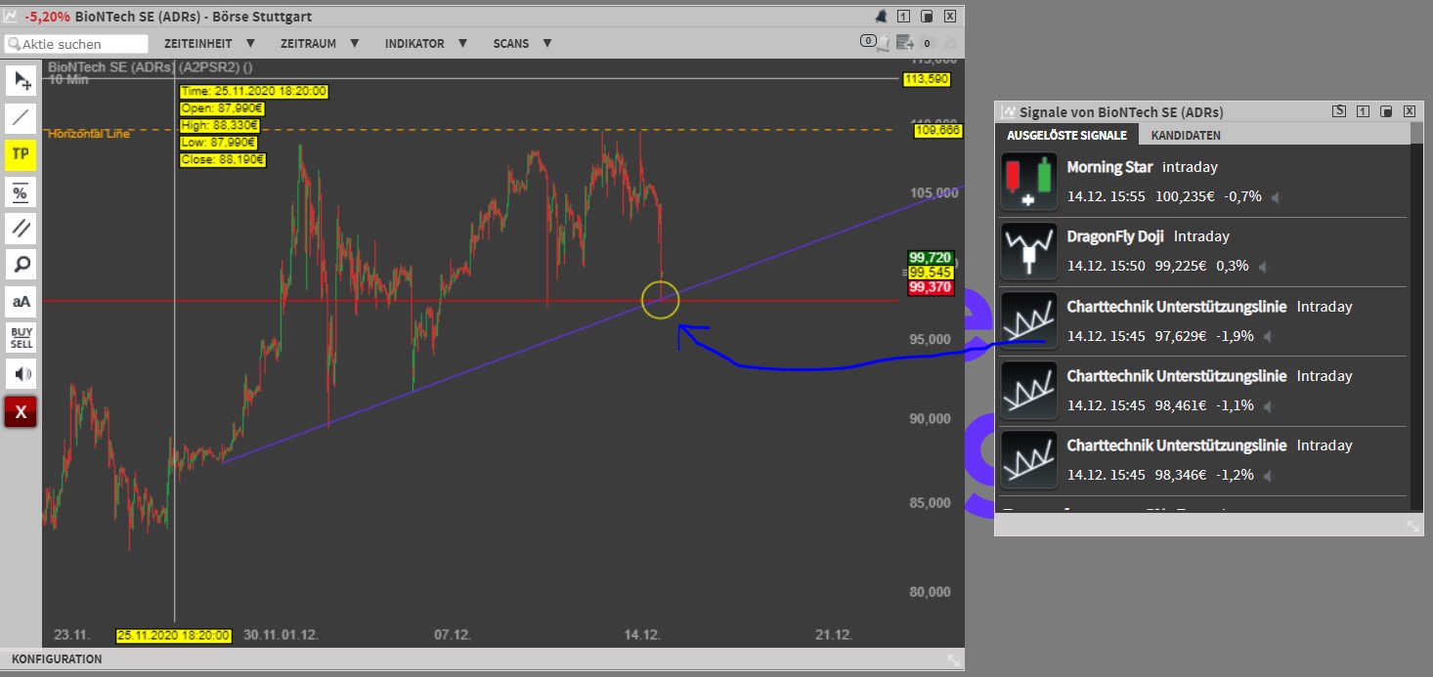Click the DragonFly Doji signal icon
This screenshot has height=677, width=1433.
pyautogui.click(x=1028, y=251)
